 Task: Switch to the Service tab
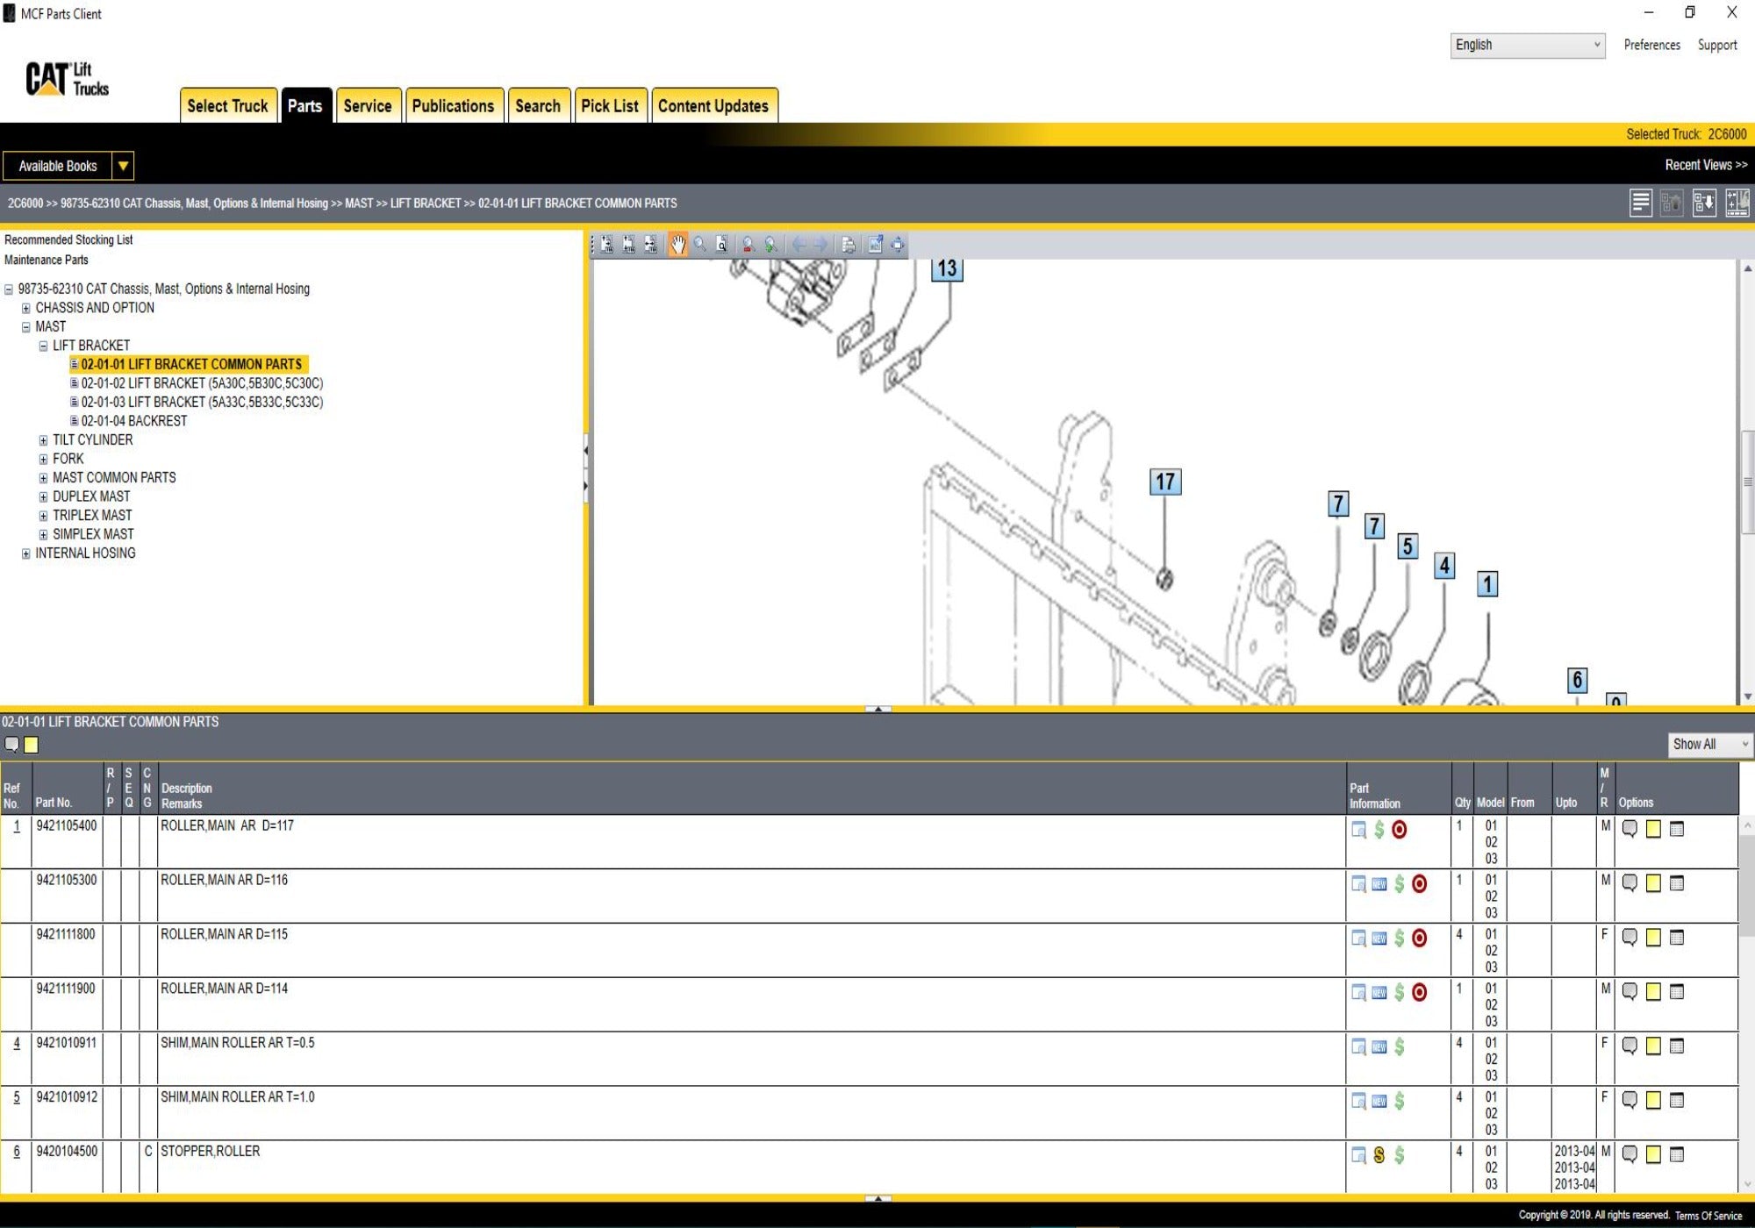pos(367,106)
